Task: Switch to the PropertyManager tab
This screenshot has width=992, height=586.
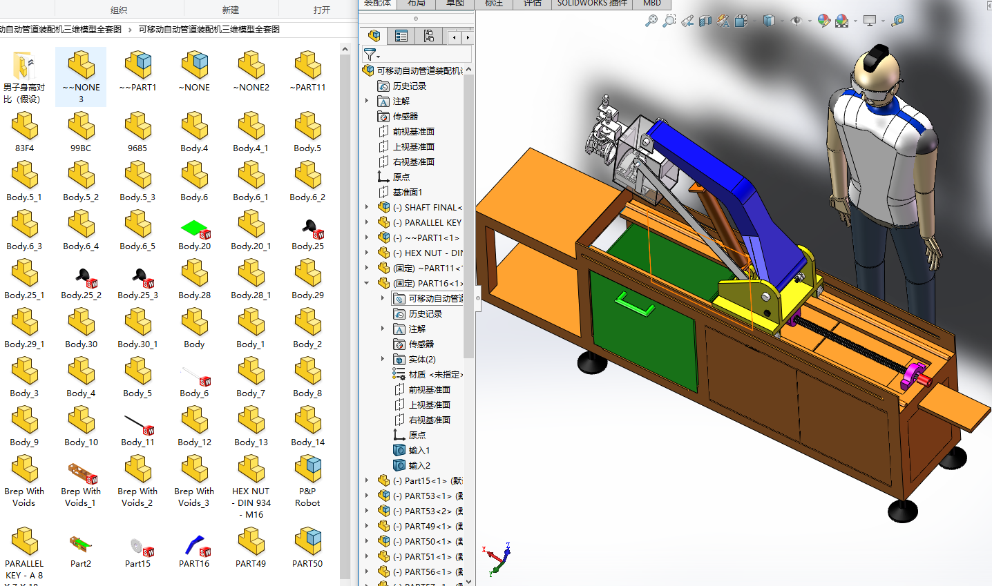Action: [x=401, y=36]
